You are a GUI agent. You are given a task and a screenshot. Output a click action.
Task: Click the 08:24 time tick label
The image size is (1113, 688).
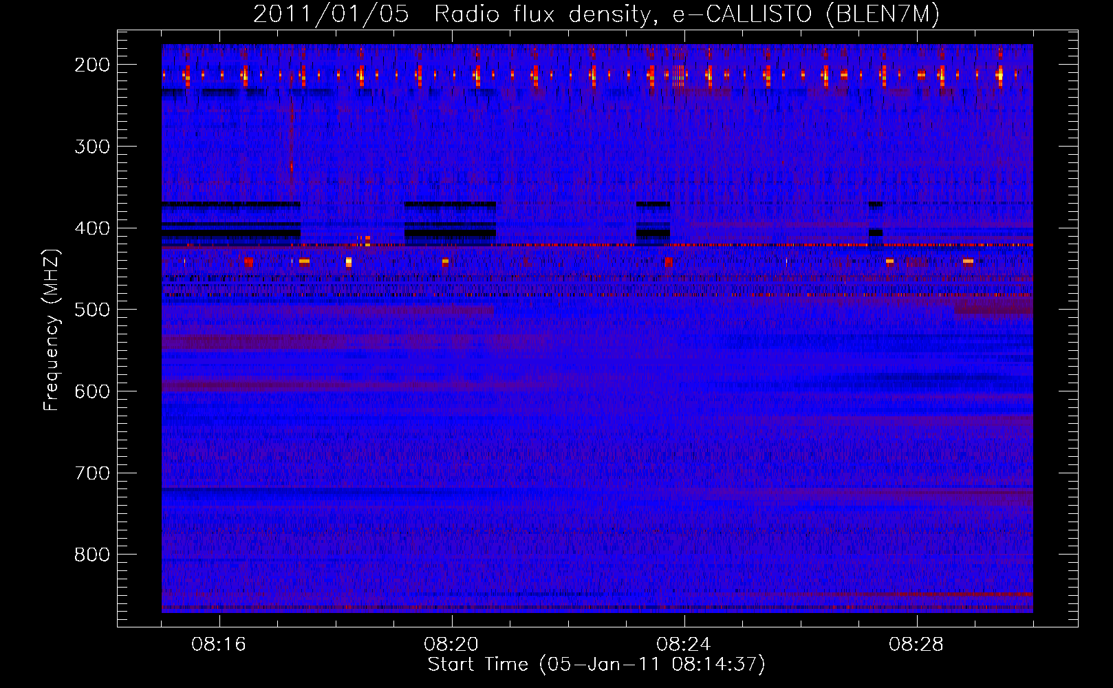click(x=684, y=645)
